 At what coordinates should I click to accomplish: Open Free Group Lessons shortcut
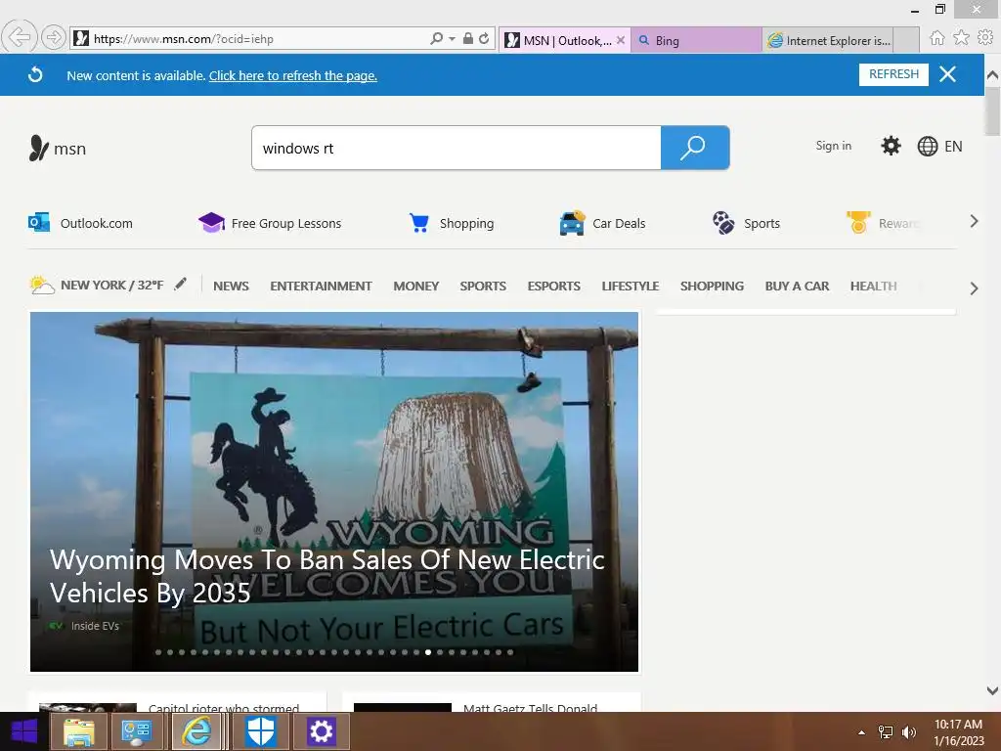click(270, 223)
